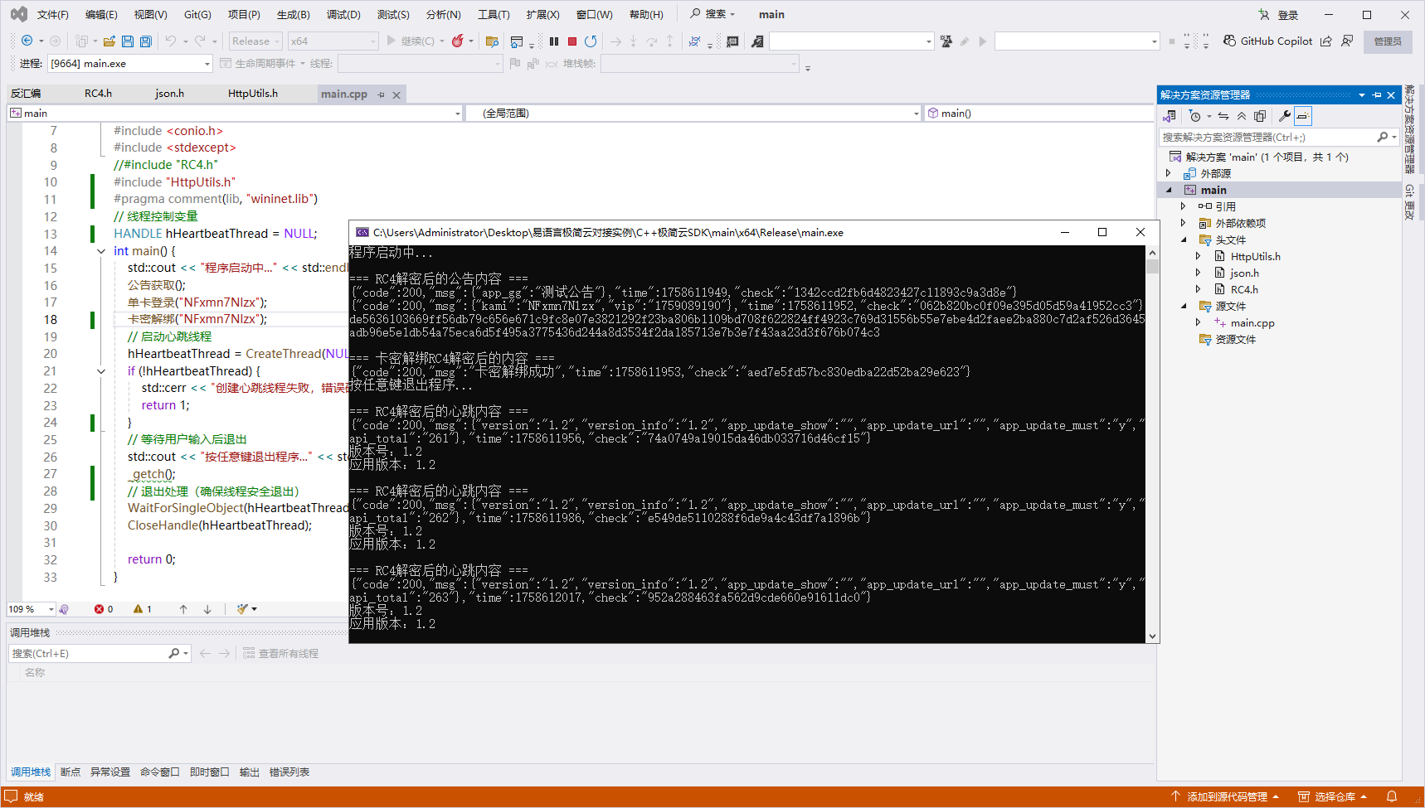Click the Hot Reload flame icon
The width and height of the screenshot is (1425, 808).
click(457, 41)
